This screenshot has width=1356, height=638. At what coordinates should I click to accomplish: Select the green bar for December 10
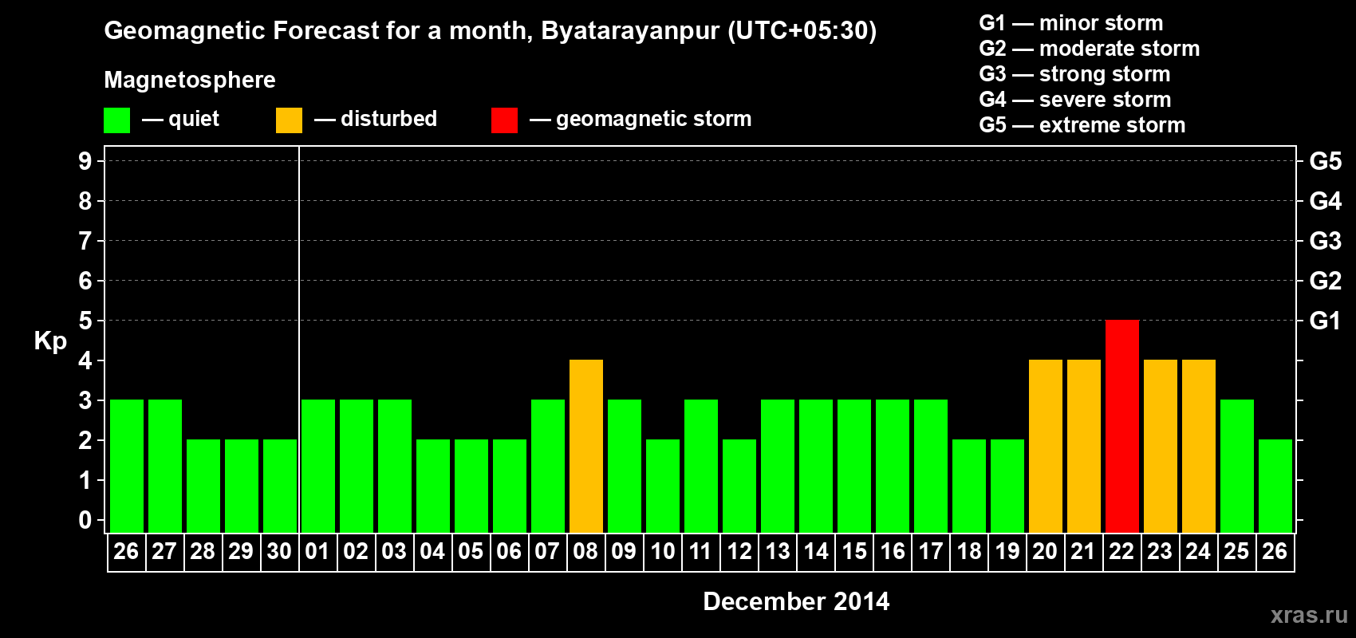[x=663, y=486]
